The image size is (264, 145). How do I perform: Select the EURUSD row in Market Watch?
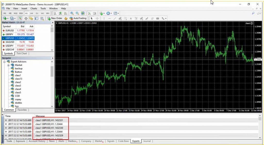click(18, 31)
